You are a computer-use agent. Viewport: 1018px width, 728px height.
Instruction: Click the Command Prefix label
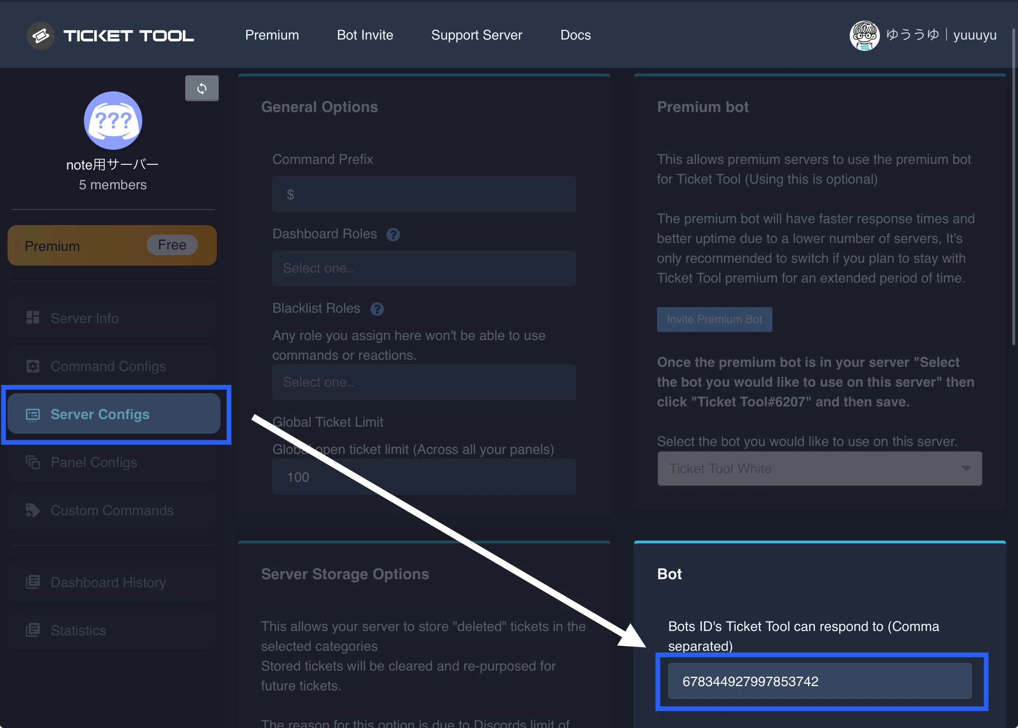click(322, 159)
